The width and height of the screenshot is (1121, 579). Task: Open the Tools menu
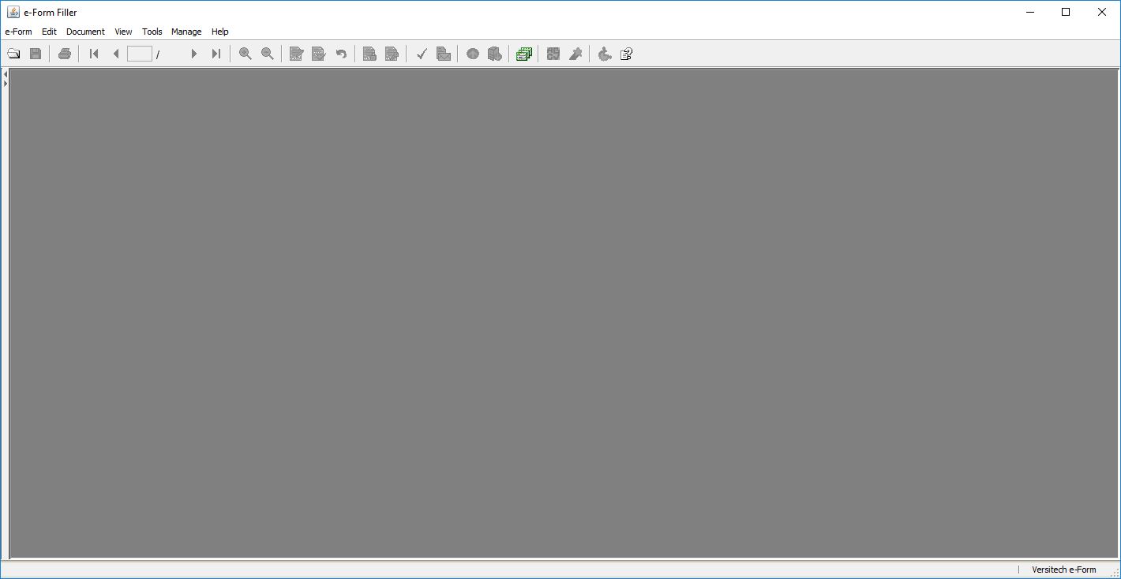[152, 32]
